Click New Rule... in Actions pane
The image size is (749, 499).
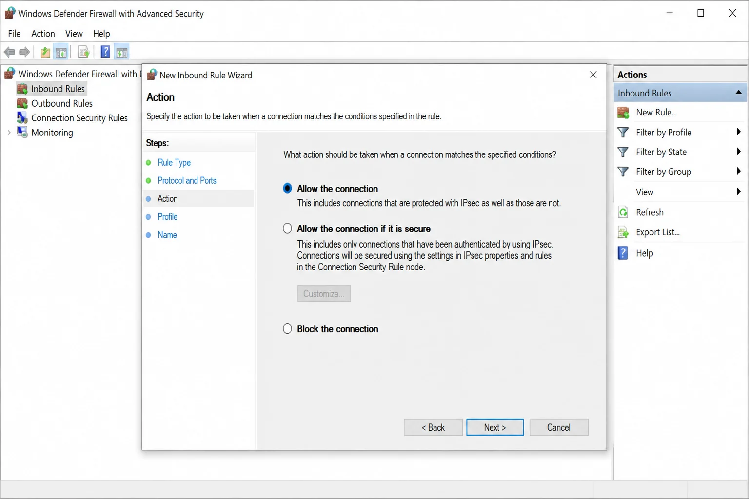656,113
